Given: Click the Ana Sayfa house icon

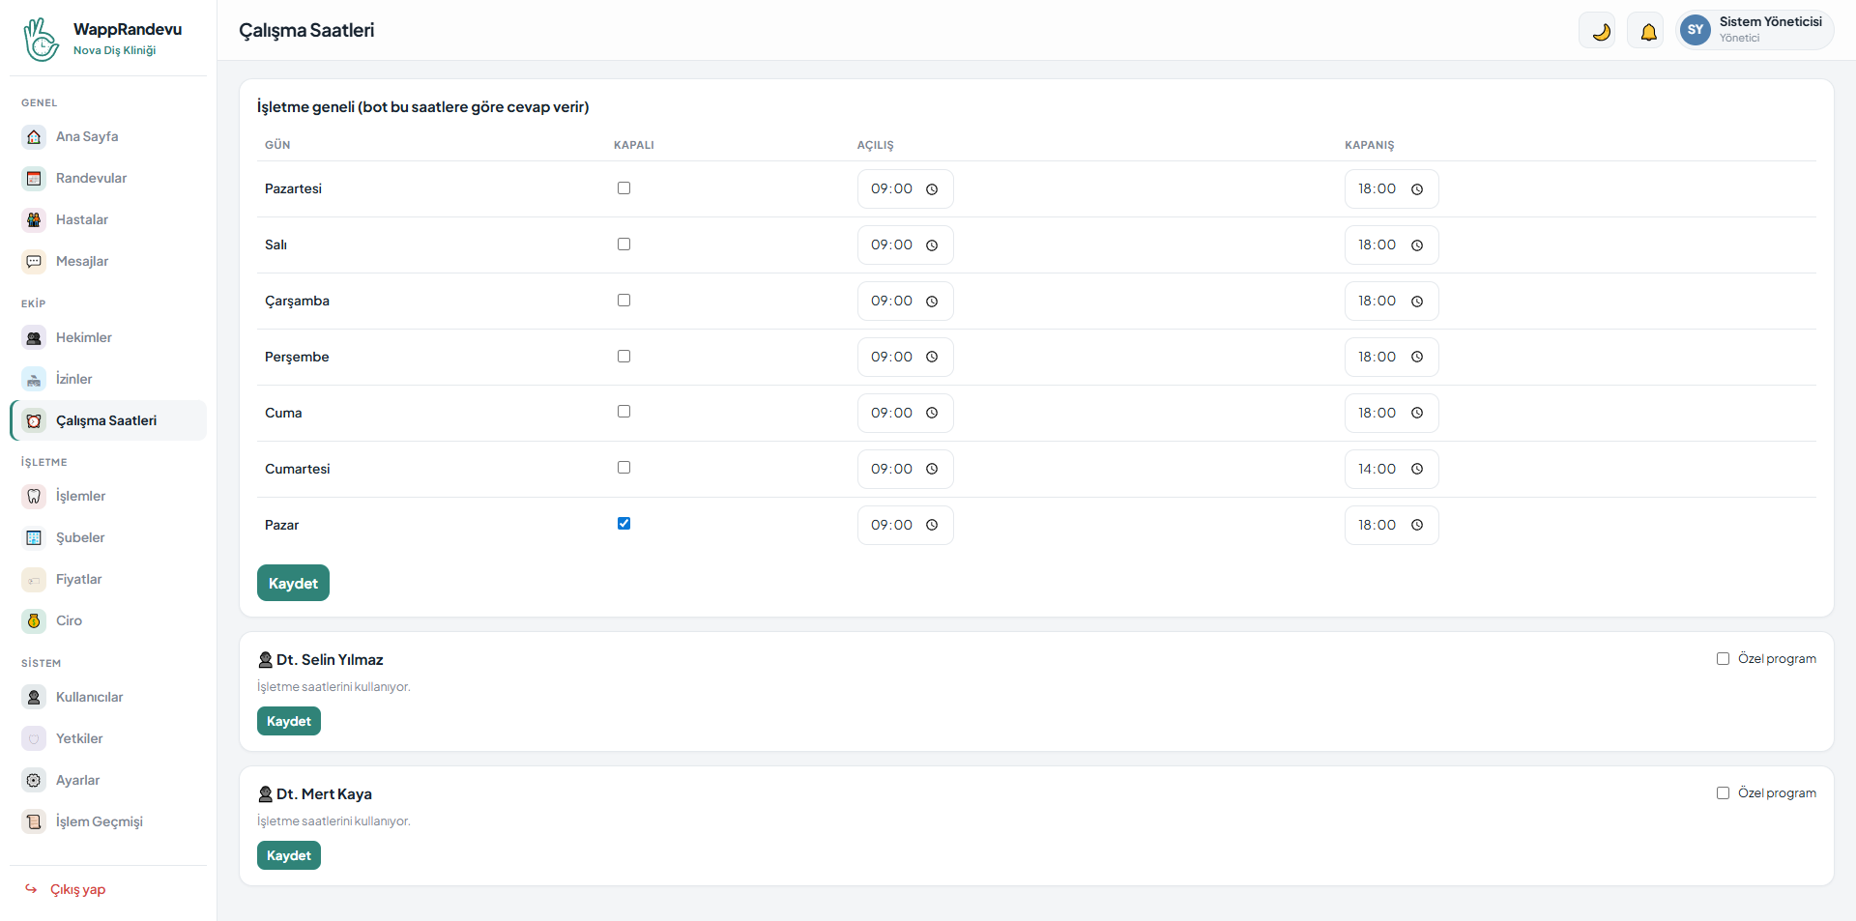Looking at the screenshot, I should point(34,136).
